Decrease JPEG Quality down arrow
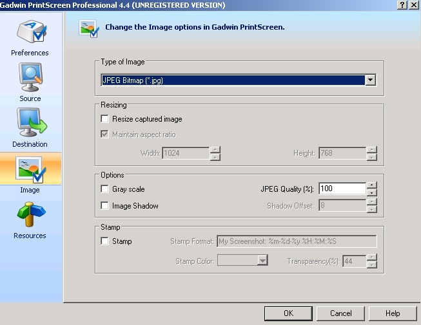The width and height of the screenshot is (421, 325). pos(372,192)
